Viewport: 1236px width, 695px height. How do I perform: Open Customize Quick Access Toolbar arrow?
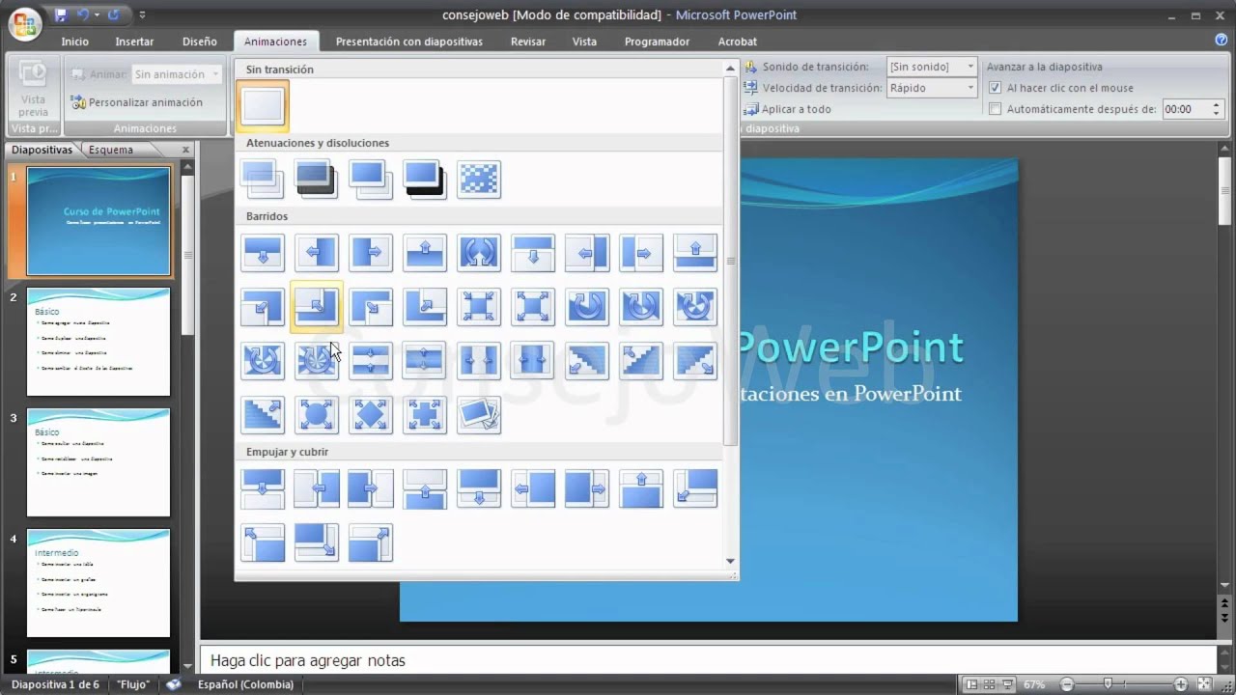(142, 14)
